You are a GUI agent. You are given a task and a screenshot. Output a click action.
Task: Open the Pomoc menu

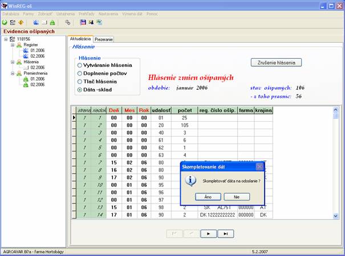point(152,14)
